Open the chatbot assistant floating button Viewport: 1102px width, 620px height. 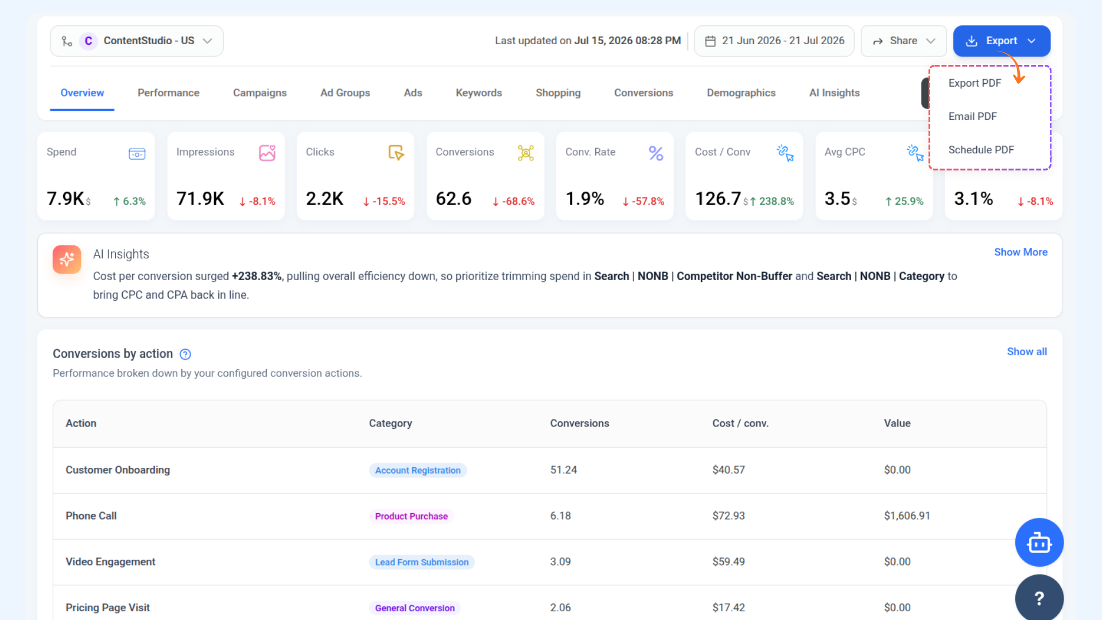(x=1039, y=542)
